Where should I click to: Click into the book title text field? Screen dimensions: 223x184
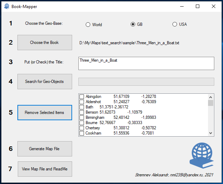[146, 63]
